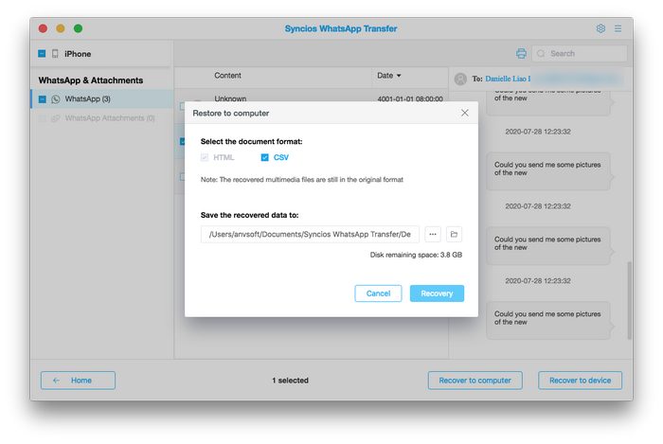Click the WhatsApp & Attachments heading
This screenshot has width=663, height=444.
pos(91,80)
